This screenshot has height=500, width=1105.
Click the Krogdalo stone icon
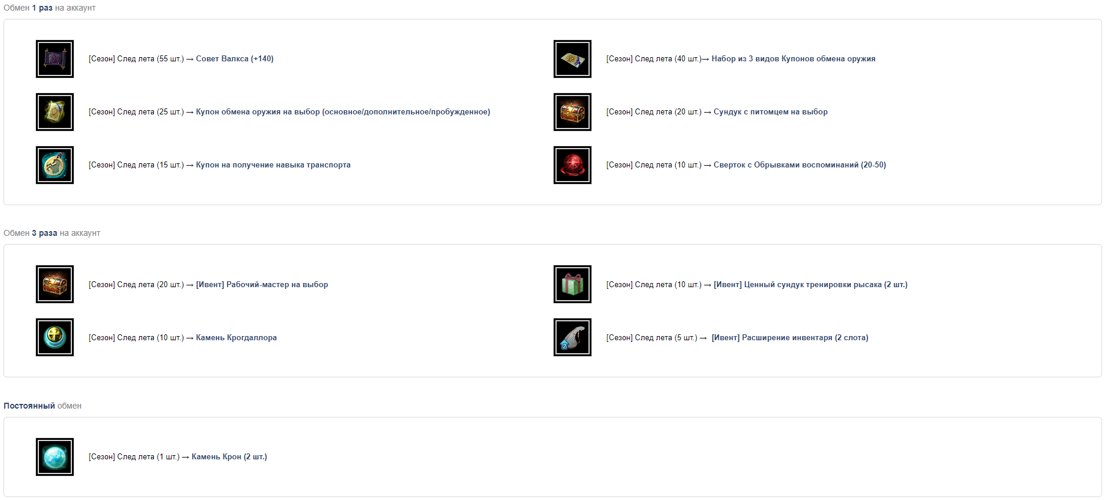point(55,337)
